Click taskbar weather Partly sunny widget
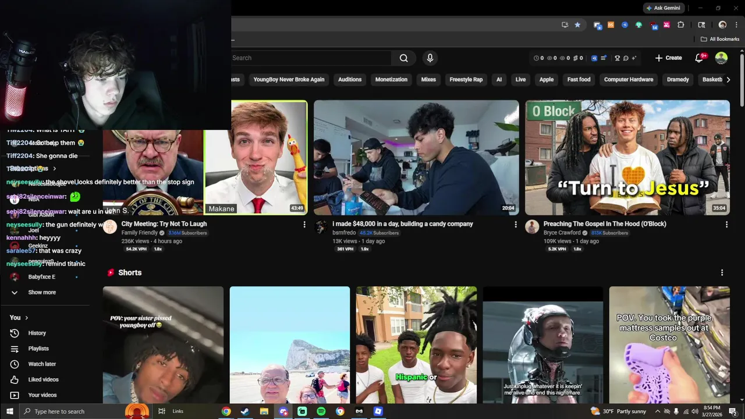 coord(618,411)
